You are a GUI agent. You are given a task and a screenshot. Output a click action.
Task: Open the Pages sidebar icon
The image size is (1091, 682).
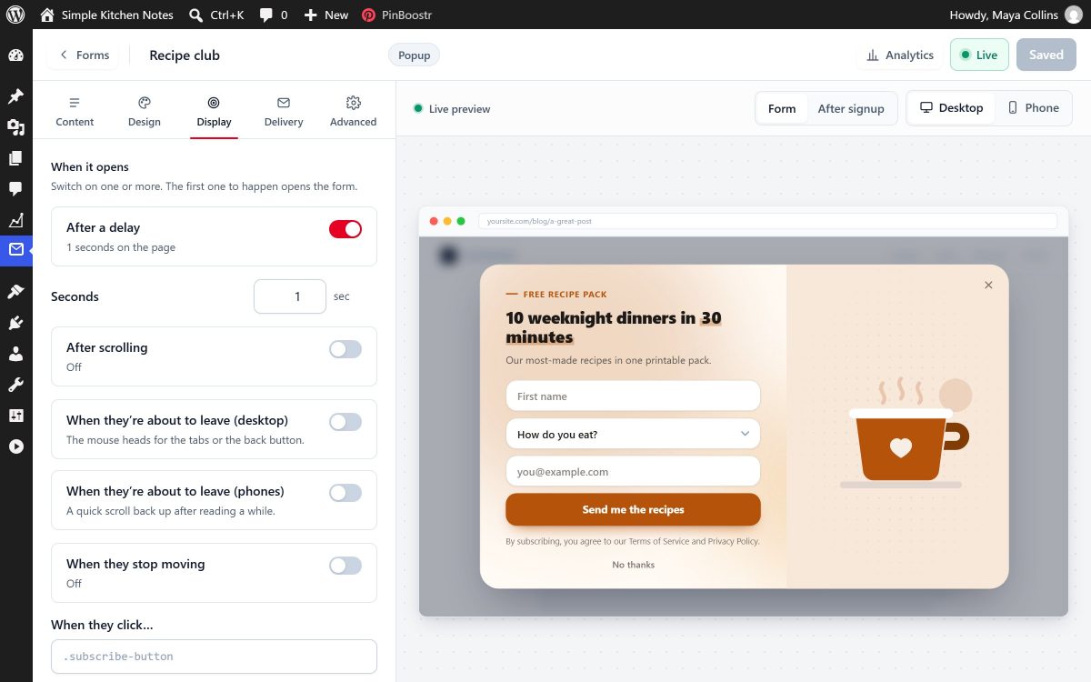click(15, 158)
